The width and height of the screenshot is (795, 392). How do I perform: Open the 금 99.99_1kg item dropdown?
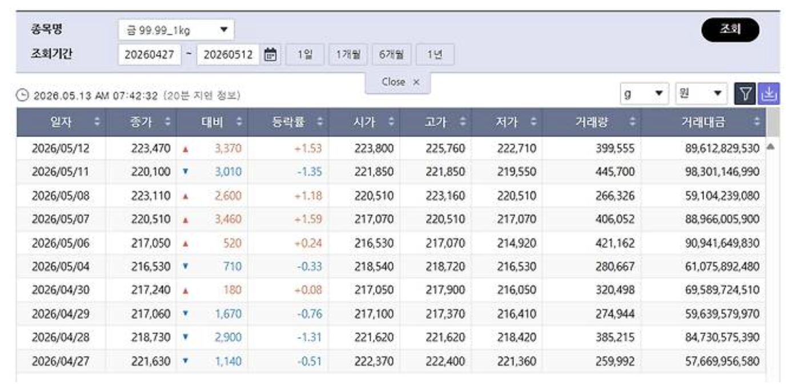pos(176,30)
